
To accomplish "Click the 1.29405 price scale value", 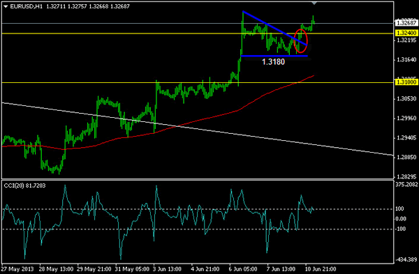I will click(406, 137).
